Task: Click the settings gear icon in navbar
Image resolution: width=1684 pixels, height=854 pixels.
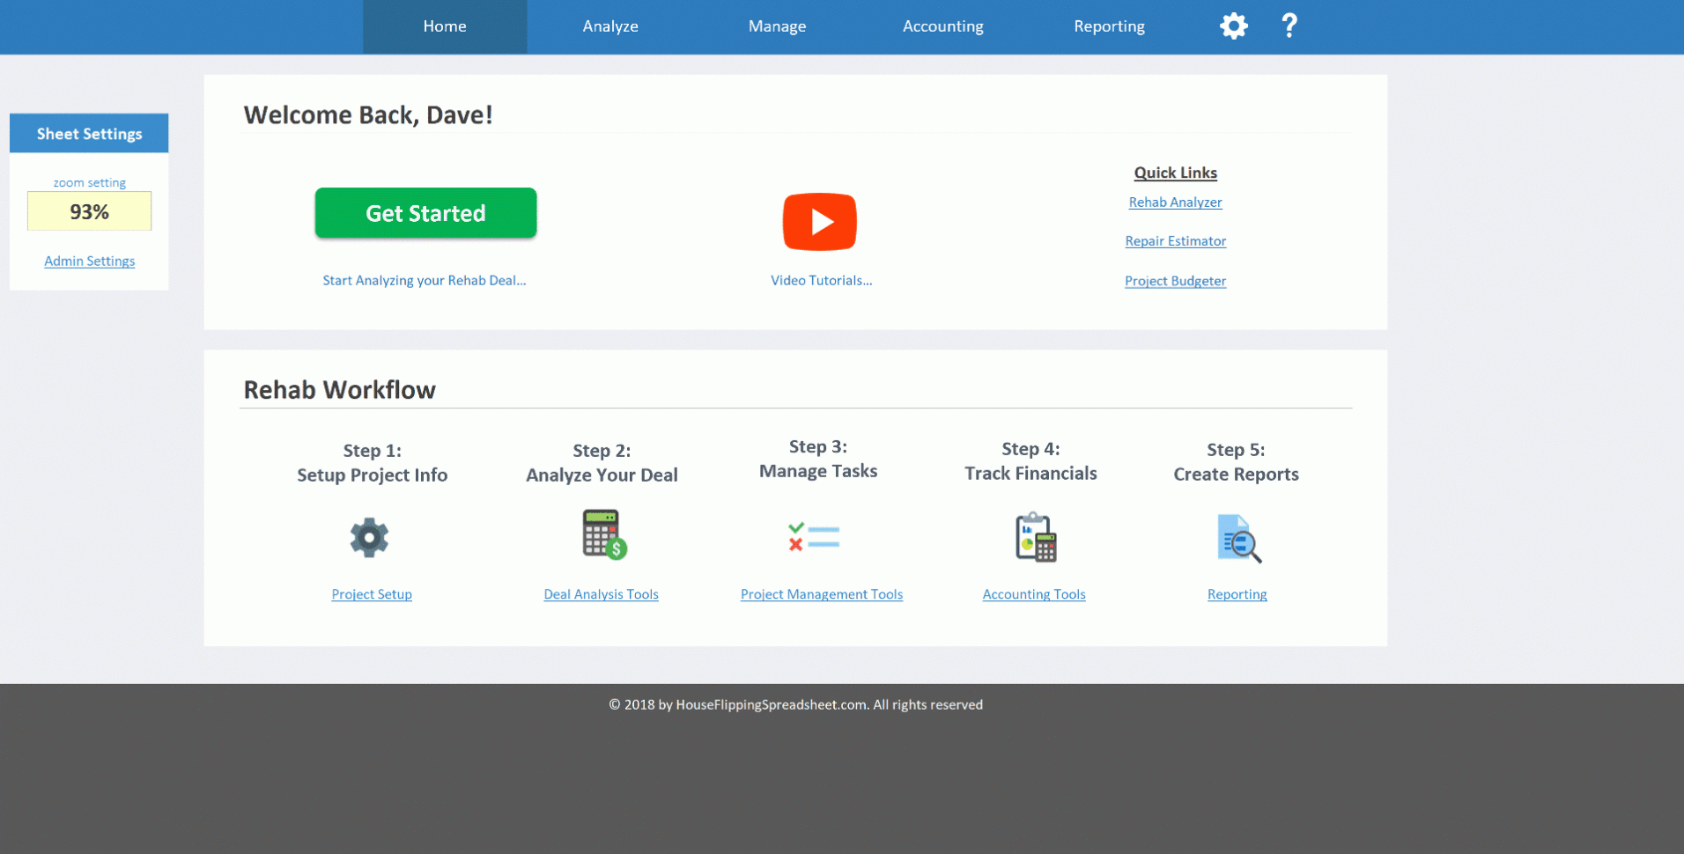Action: tap(1233, 26)
